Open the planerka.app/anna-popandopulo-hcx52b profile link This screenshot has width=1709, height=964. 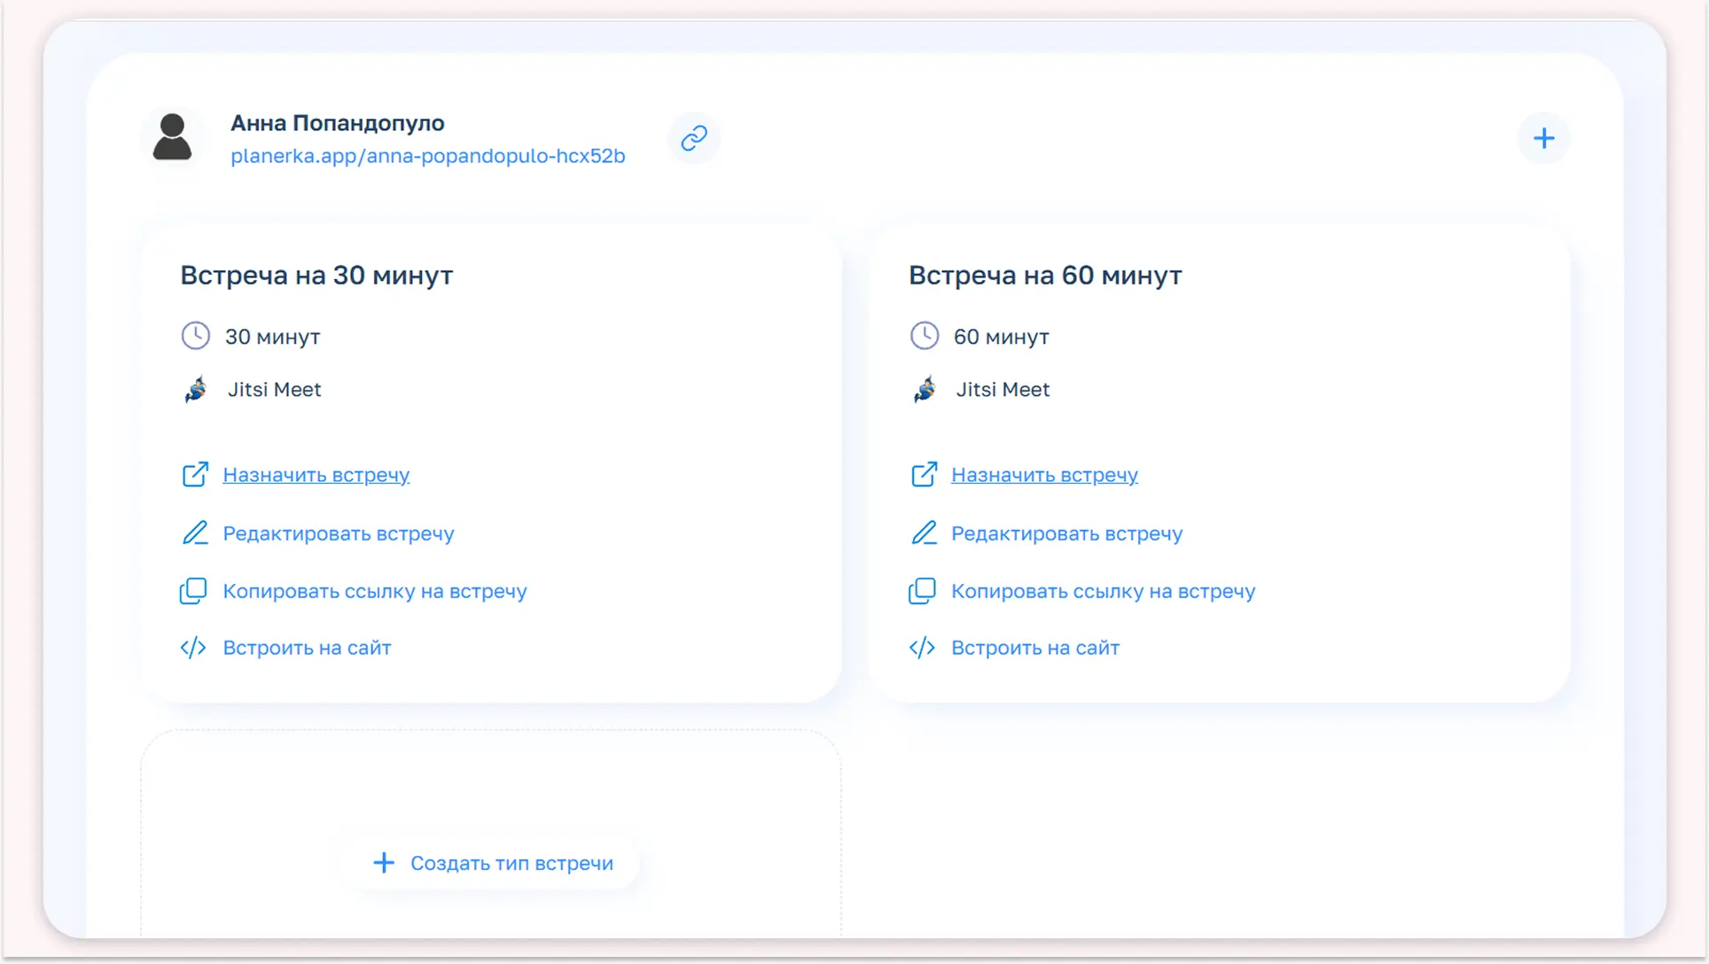(427, 156)
